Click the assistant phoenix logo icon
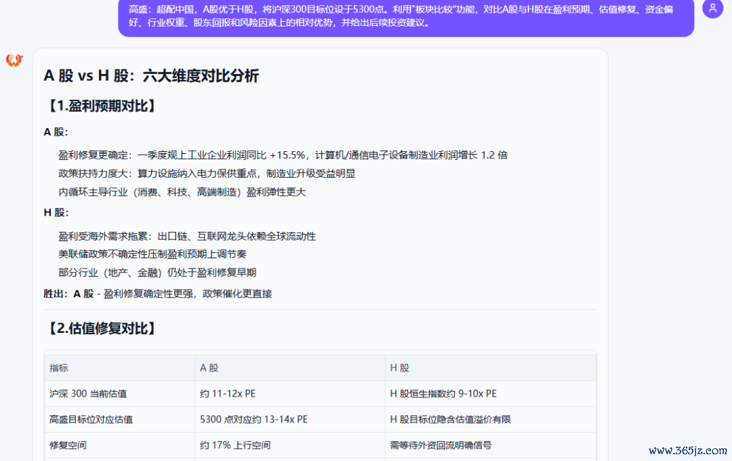The height and width of the screenshot is (461, 732). point(14,60)
